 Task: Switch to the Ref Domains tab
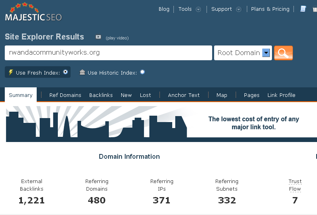[x=65, y=95]
